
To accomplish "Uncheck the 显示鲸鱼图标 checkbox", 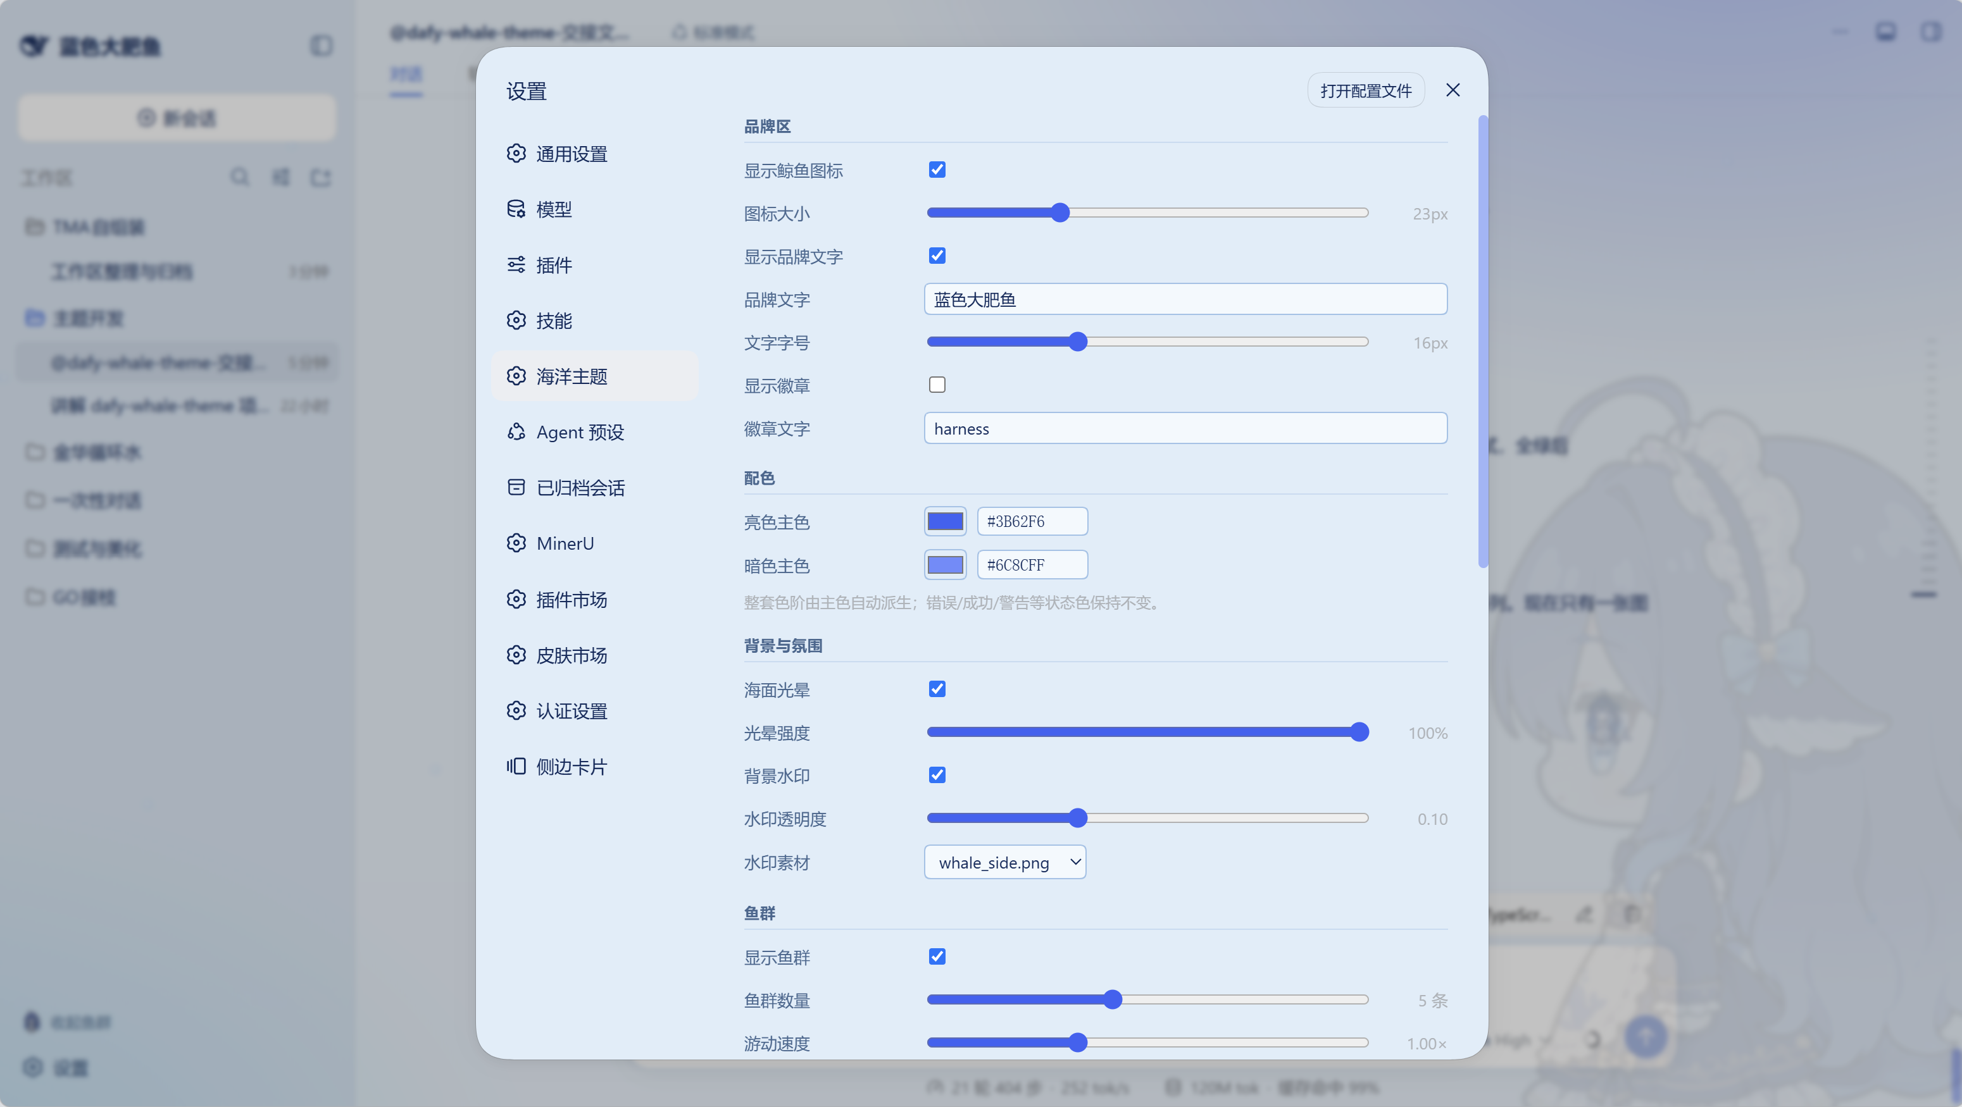I will (x=937, y=170).
